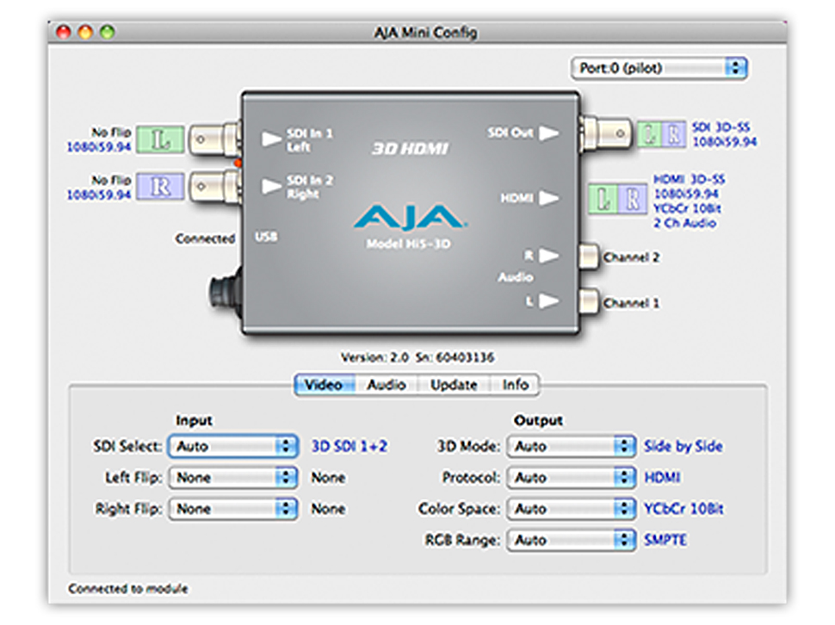The image size is (835, 625).
Task: Open the Protocol dropdown
Action: [x=572, y=478]
